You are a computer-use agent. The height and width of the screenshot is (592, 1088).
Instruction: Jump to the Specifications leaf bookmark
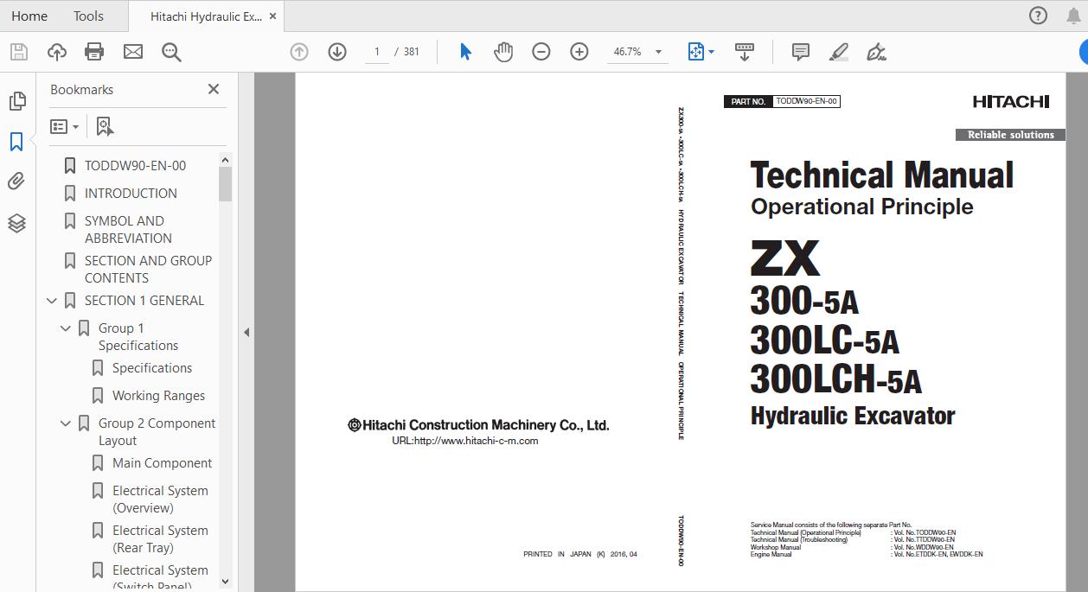152,368
